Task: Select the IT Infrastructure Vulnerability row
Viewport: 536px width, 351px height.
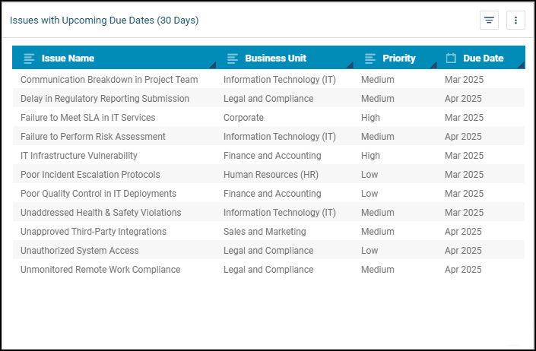Action: click(79, 156)
